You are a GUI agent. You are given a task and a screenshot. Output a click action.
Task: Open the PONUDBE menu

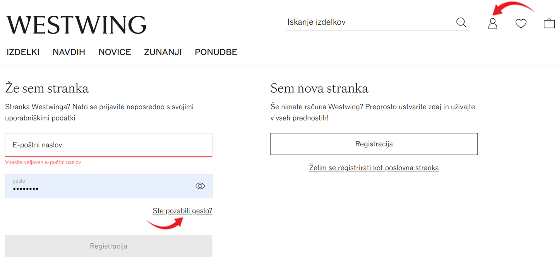click(216, 52)
